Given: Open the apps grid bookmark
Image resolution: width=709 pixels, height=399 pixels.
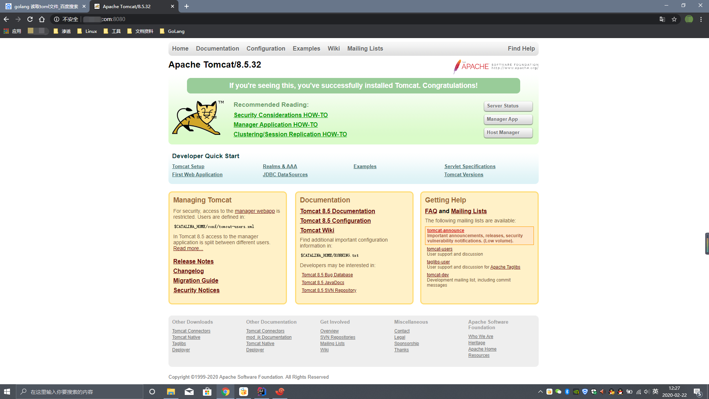Looking at the screenshot, I should 12,31.
